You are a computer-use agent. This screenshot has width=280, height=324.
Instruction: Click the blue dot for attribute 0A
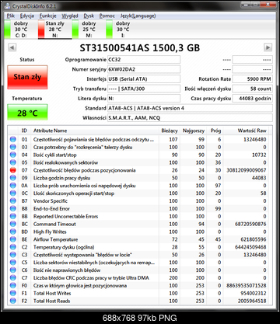(12, 186)
